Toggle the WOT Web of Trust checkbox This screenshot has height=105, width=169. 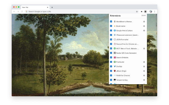coord(111,49)
